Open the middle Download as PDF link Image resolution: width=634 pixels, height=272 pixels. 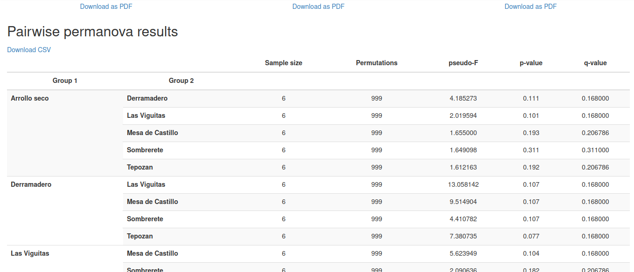(x=318, y=7)
